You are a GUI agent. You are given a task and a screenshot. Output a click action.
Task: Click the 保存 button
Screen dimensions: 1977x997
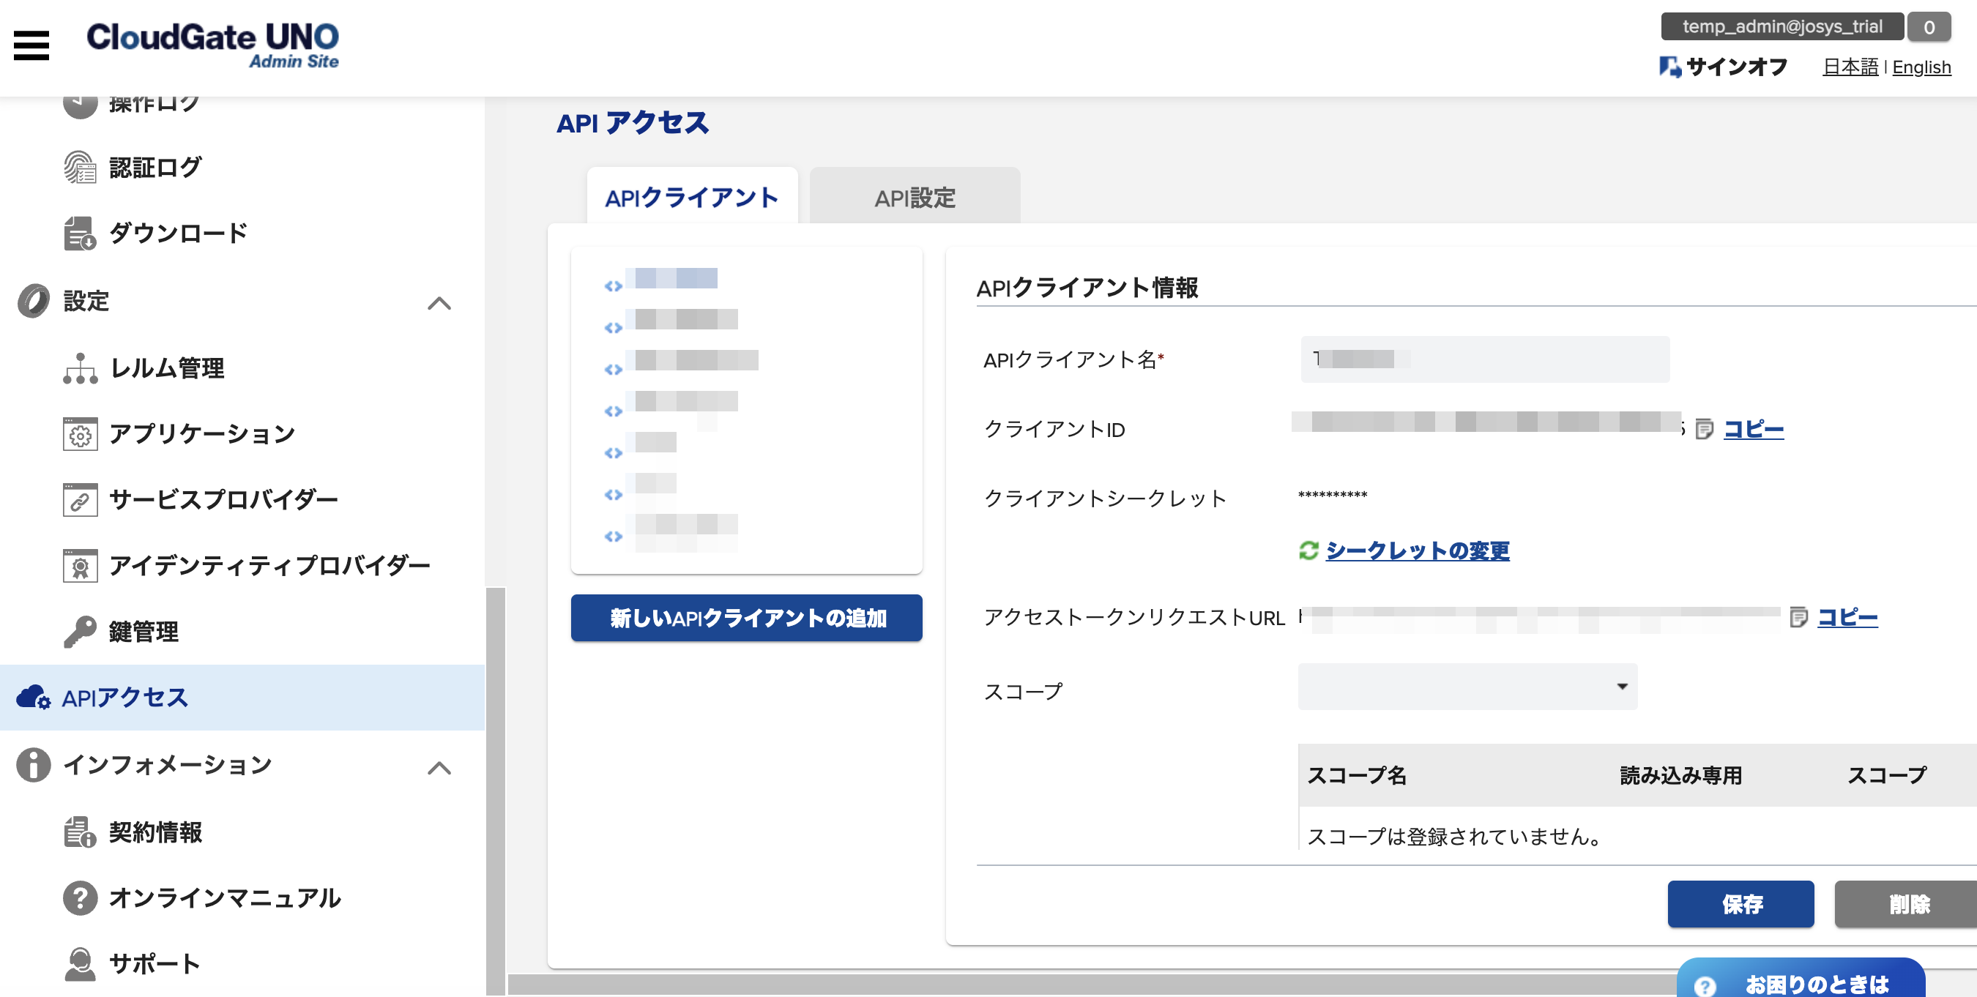(x=1740, y=904)
